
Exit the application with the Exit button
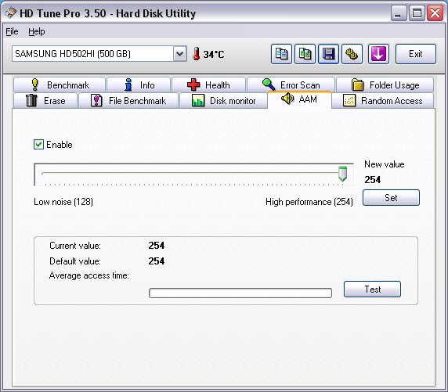click(416, 54)
